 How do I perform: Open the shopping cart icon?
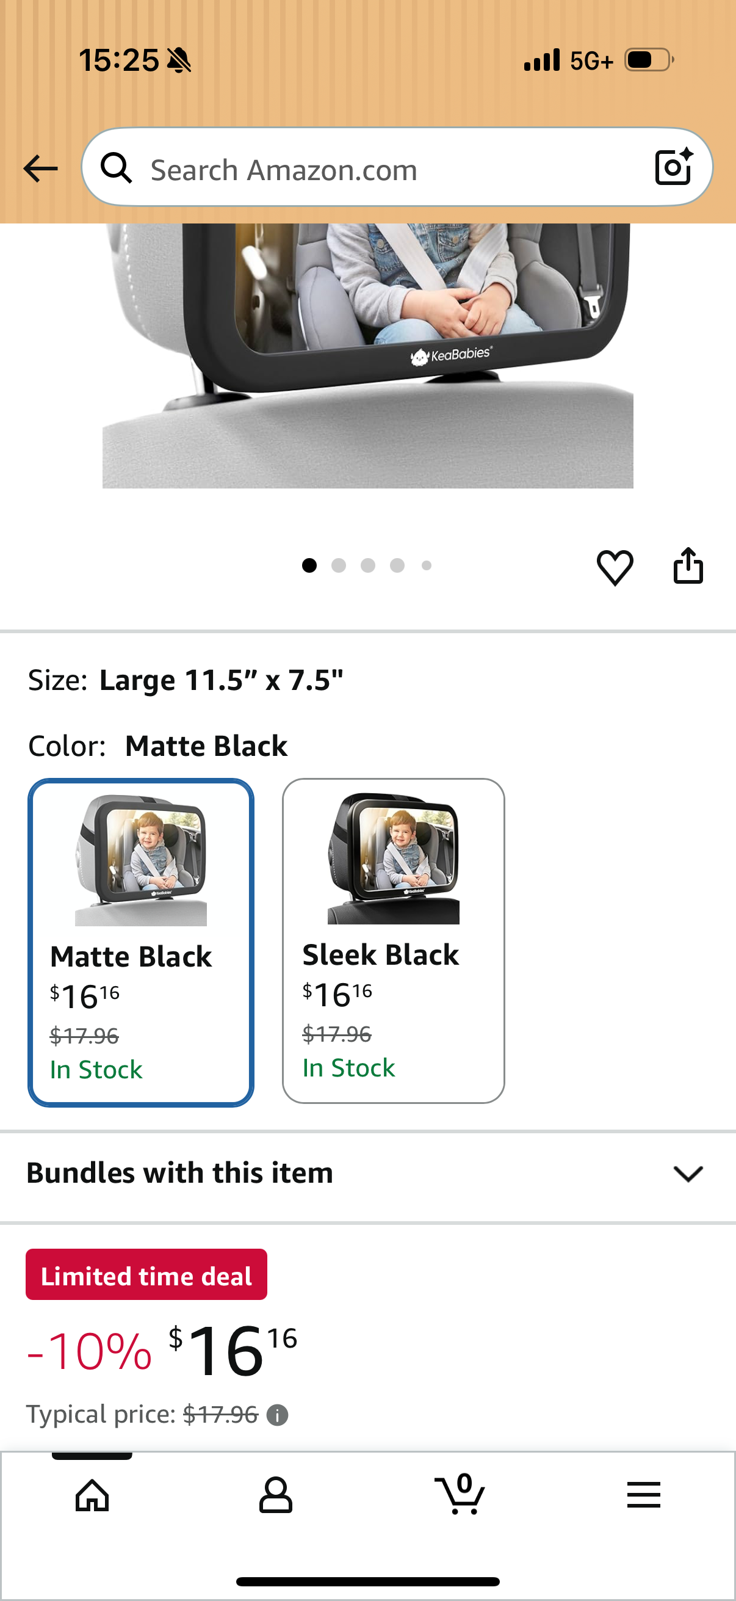tap(460, 1494)
